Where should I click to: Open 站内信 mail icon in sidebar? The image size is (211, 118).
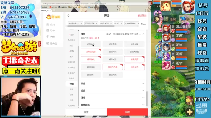pos(47,43)
